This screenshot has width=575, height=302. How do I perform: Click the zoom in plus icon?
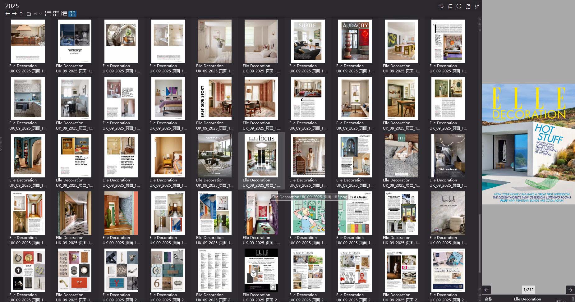(x=459, y=6)
